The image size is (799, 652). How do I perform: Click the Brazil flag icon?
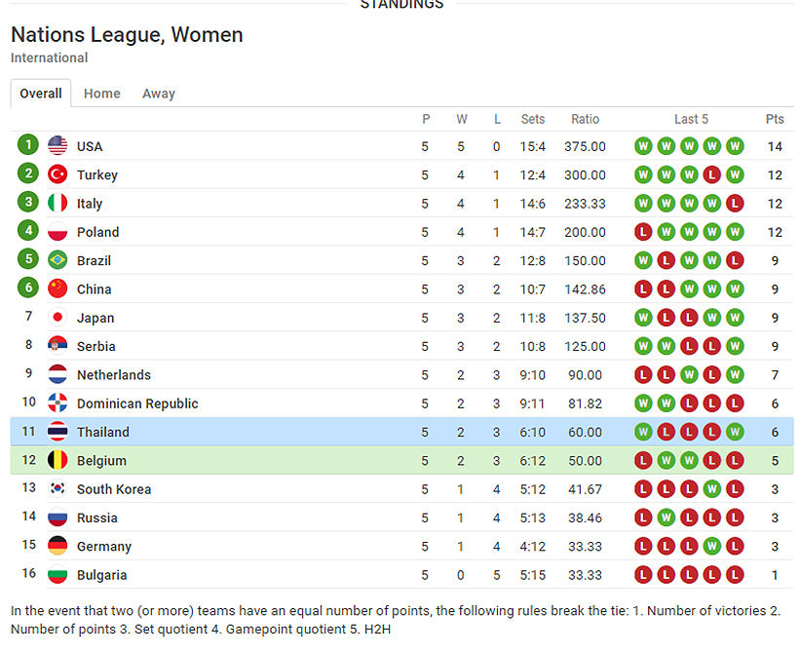(x=57, y=260)
